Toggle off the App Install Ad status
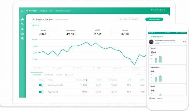The height and width of the screenshot is (111, 189). [41, 92]
